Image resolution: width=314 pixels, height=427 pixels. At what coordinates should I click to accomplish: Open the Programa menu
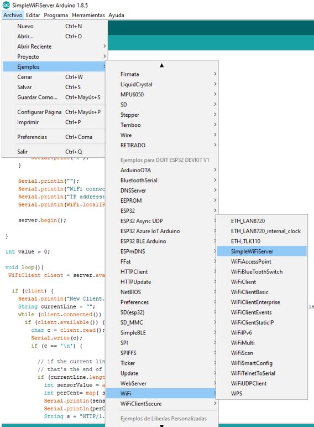point(56,16)
